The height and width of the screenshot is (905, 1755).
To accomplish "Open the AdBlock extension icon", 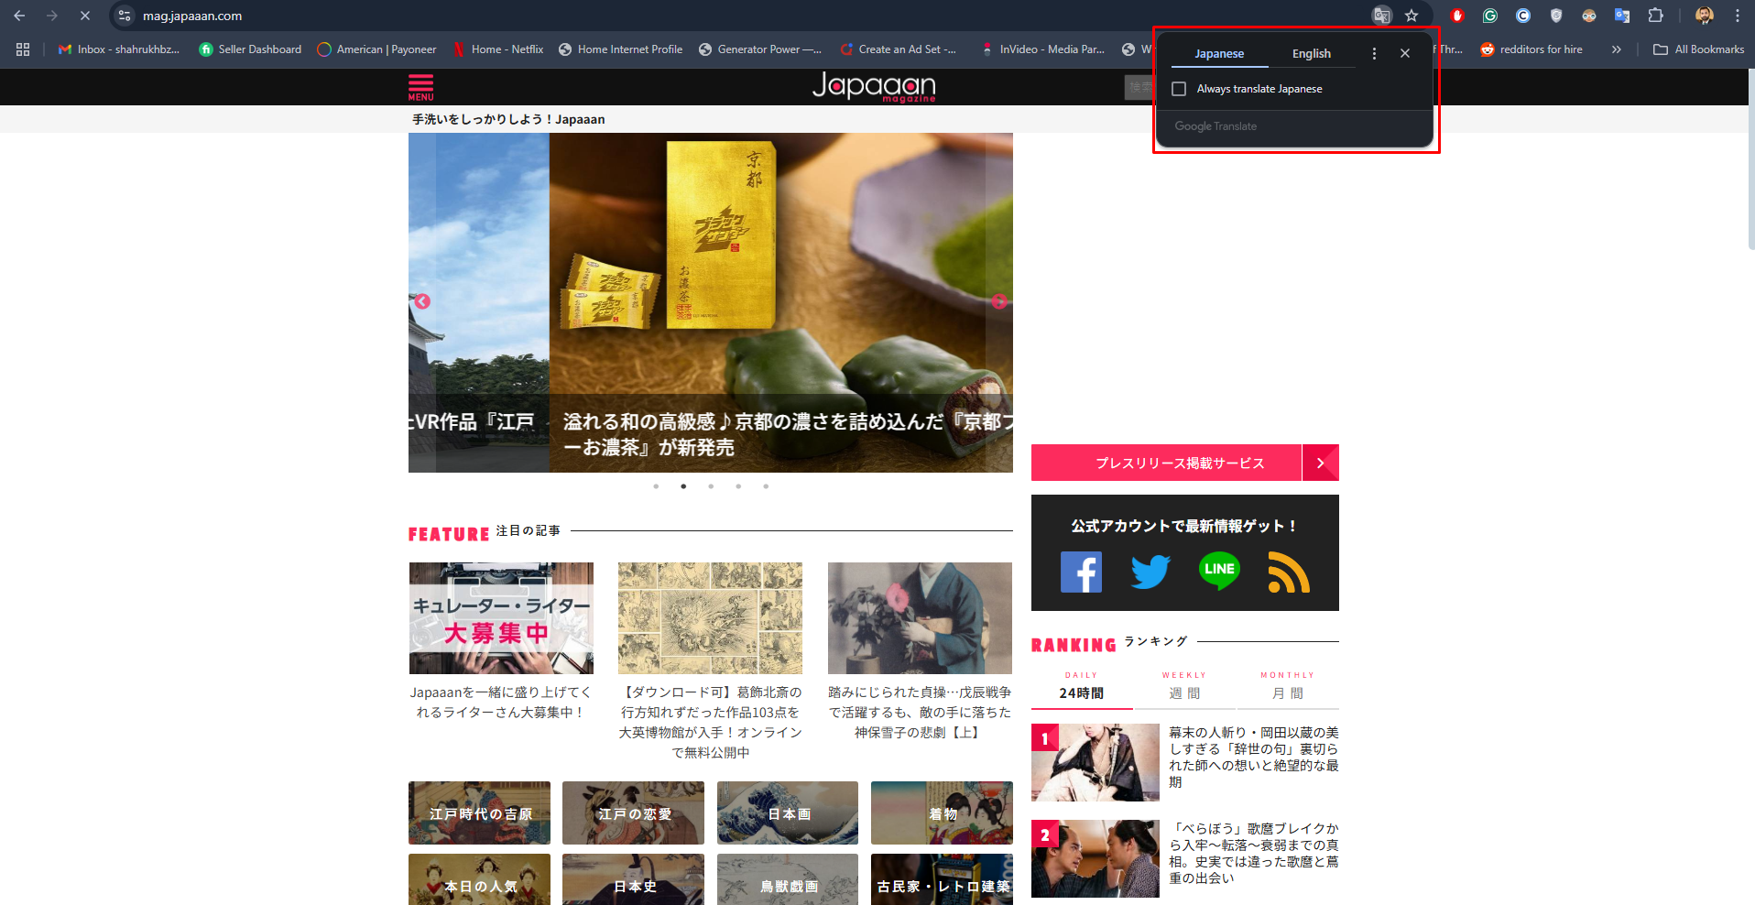I will click(1456, 16).
